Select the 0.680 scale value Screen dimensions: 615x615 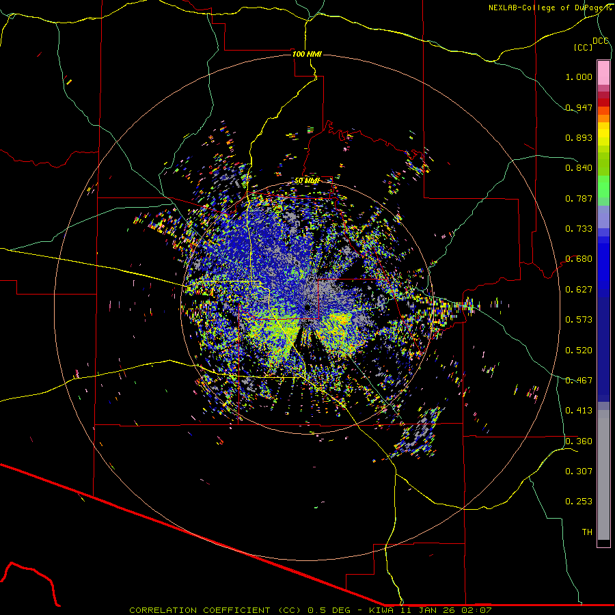pos(579,259)
